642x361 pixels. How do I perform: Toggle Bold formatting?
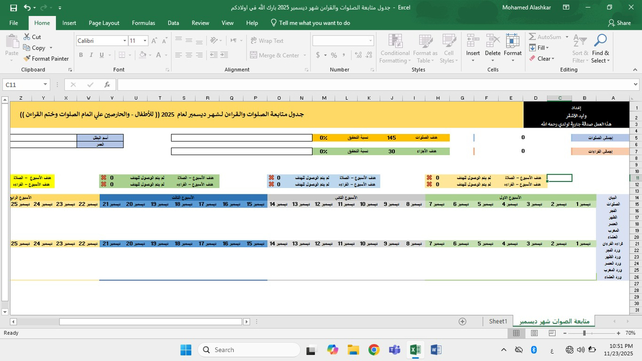(x=81, y=55)
